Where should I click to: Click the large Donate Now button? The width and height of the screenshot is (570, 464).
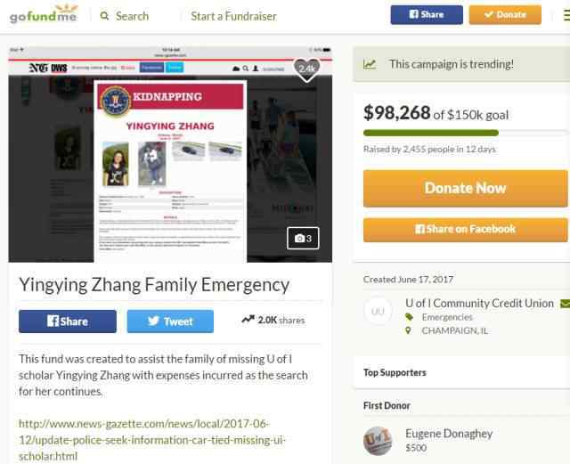(x=465, y=189)
